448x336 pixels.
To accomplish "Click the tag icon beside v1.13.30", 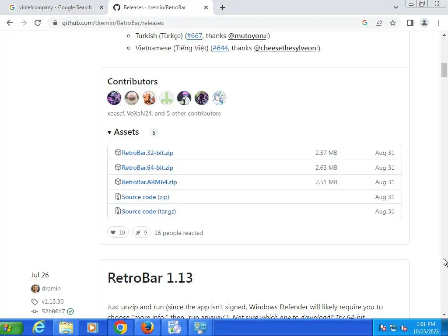I will point(35,302).
